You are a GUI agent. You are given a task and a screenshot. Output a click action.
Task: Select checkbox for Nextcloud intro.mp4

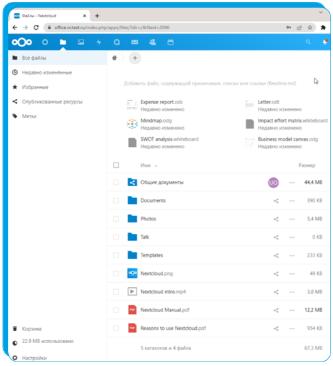coord(116,292)
